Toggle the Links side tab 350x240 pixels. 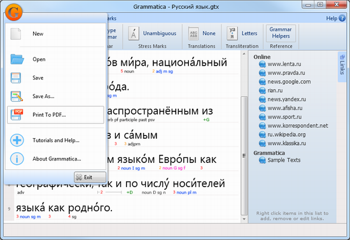click(342, 67)
